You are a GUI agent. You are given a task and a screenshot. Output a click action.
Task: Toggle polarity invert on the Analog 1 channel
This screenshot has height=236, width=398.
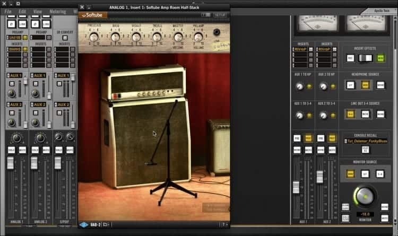[x=12, y=24]
